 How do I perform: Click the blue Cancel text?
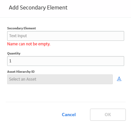click(69, 115)
